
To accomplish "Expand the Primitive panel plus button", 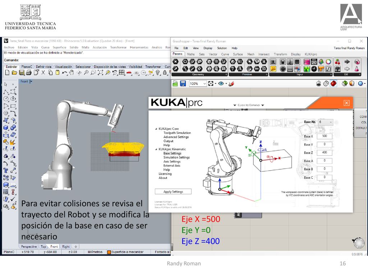I will click(x=267, y=74).
